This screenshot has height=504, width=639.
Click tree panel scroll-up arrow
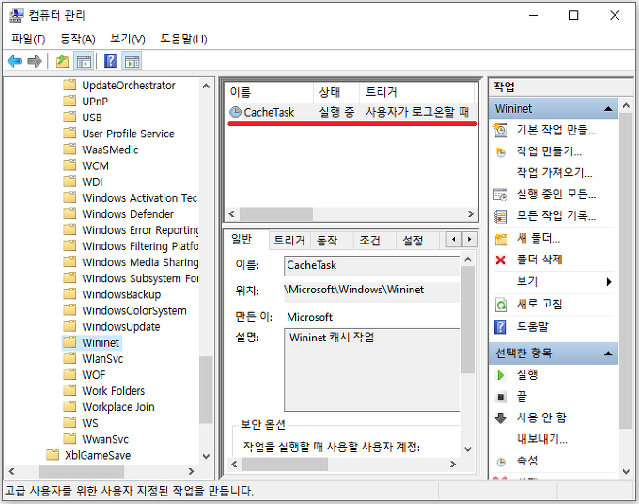[206, 86]
